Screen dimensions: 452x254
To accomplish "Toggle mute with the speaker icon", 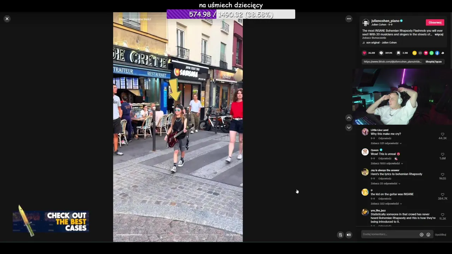I will [349, 235].
